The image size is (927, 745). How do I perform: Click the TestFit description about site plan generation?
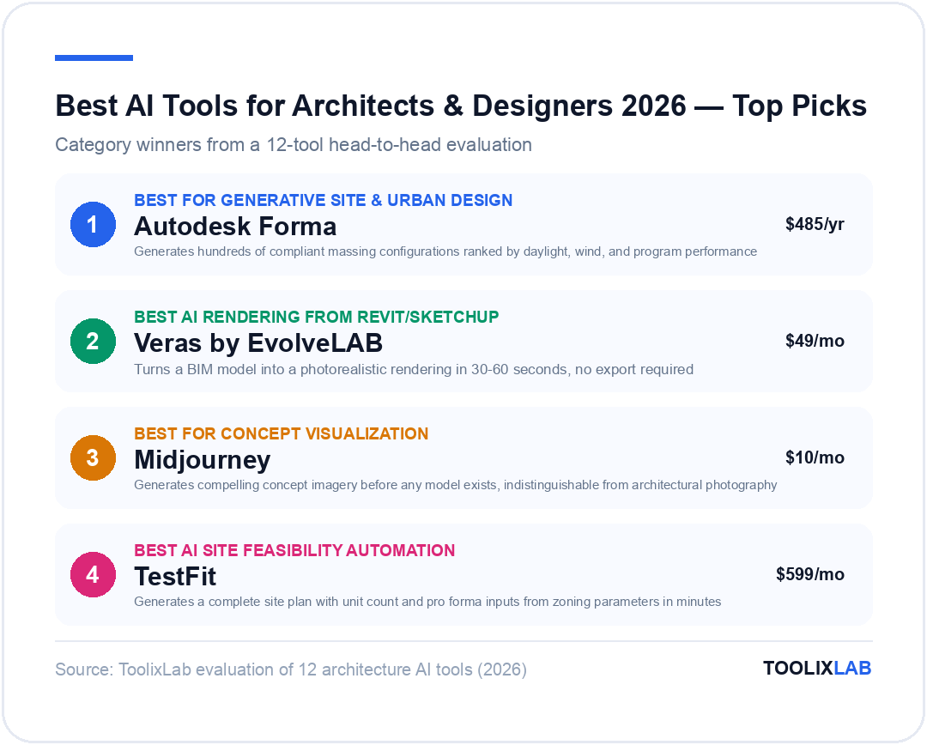click(x=427, y=602)
